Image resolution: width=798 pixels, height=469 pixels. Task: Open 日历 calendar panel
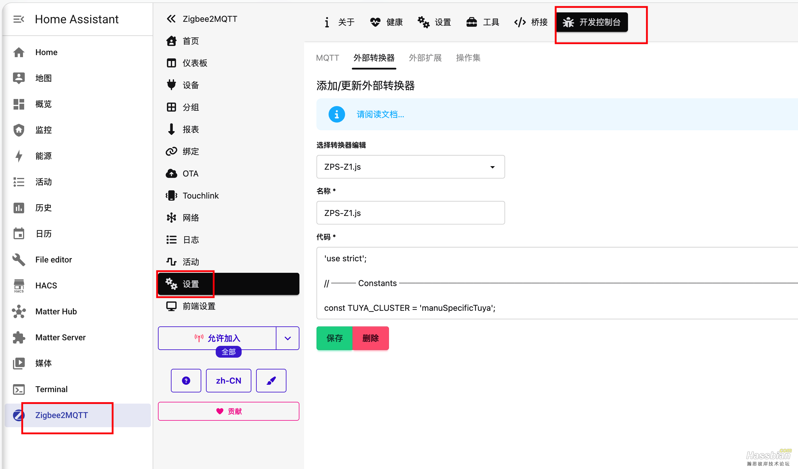coord(78,234)
